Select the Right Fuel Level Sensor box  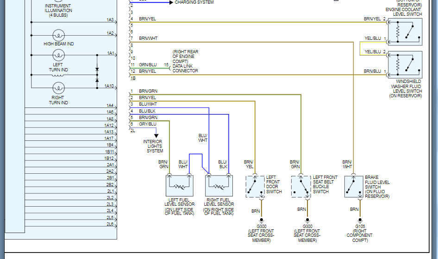(219, 186)
